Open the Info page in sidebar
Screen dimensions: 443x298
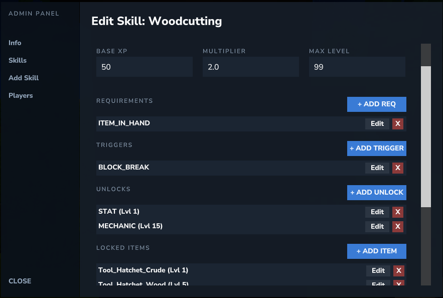click(15, 43)
